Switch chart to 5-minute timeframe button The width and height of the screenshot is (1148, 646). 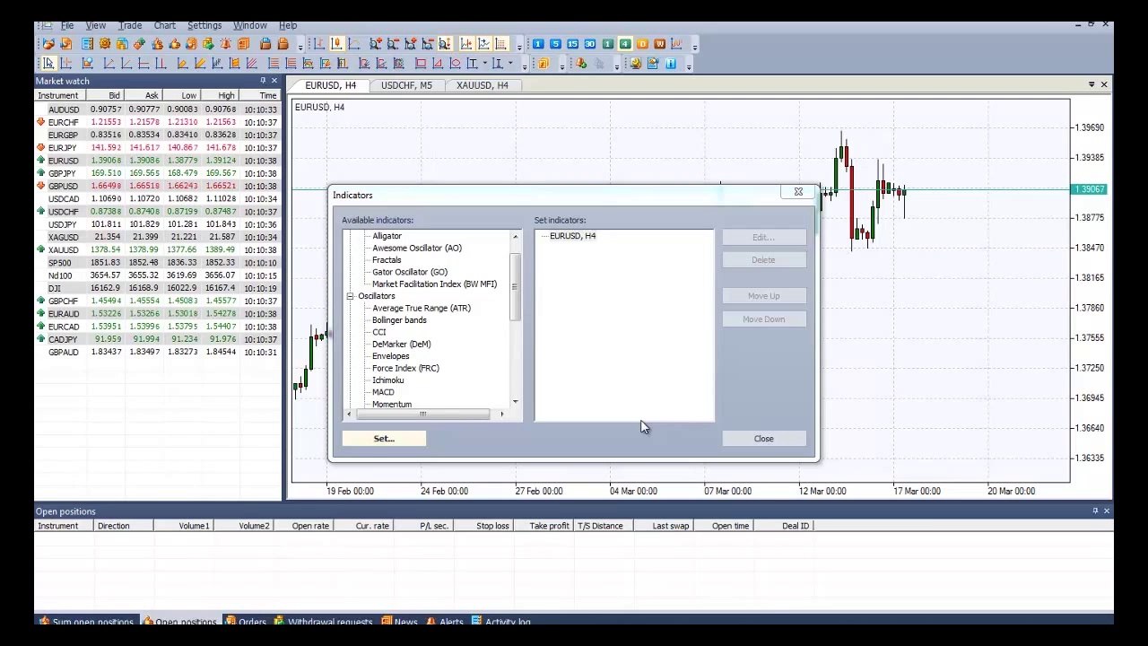pos(555,44)
